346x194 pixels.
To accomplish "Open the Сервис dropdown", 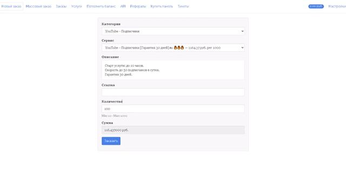I will click(x=173, y=48).
